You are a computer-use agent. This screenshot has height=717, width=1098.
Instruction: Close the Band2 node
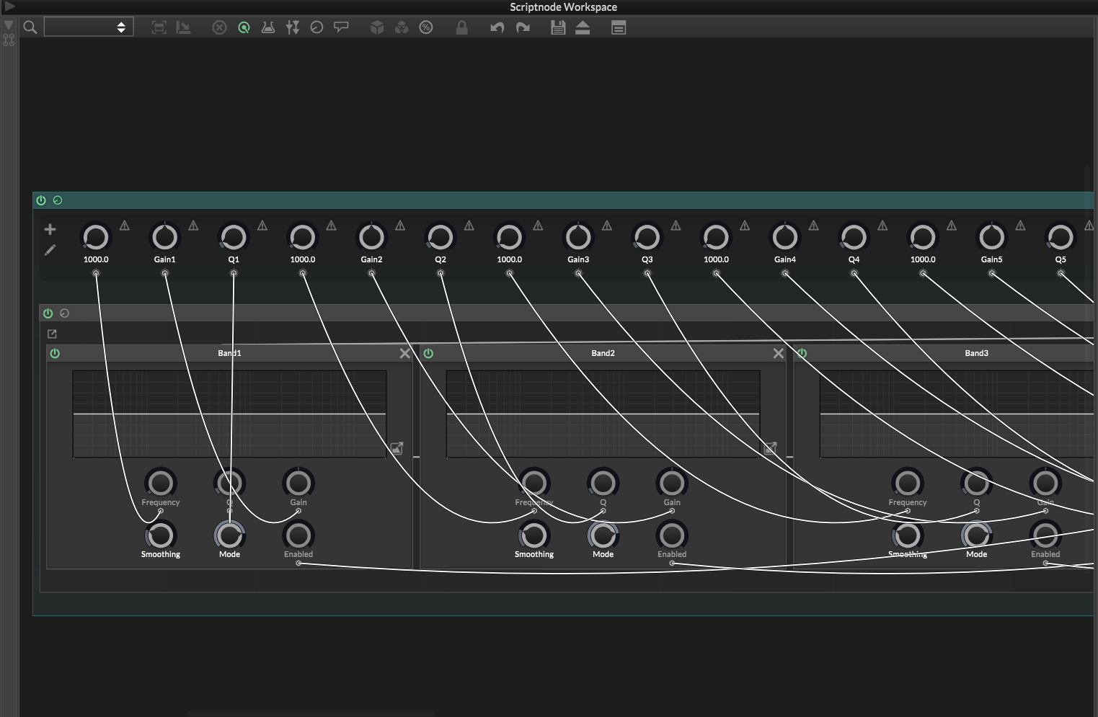click(778, 353)
